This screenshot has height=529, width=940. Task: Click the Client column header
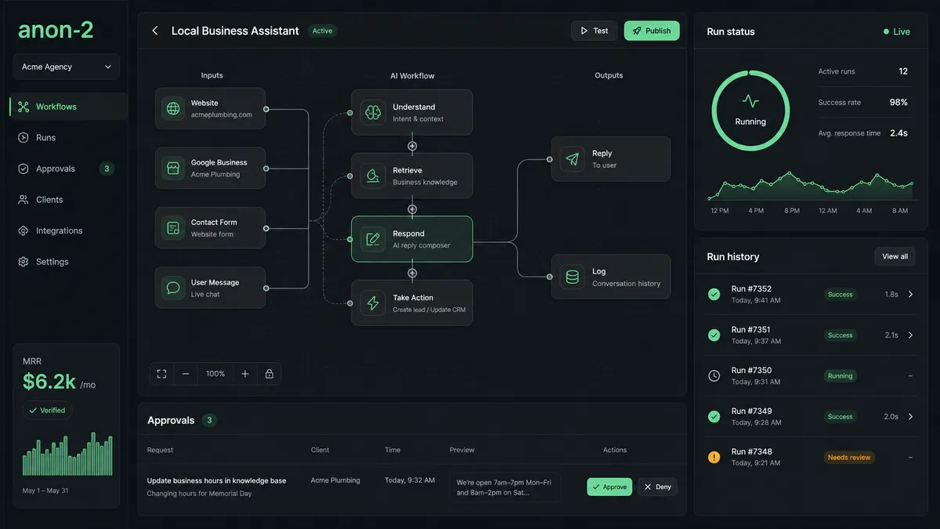tap(320, 450)
